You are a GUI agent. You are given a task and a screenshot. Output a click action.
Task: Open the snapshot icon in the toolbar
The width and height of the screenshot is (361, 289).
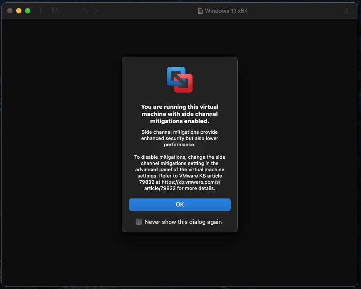[55, 11]
